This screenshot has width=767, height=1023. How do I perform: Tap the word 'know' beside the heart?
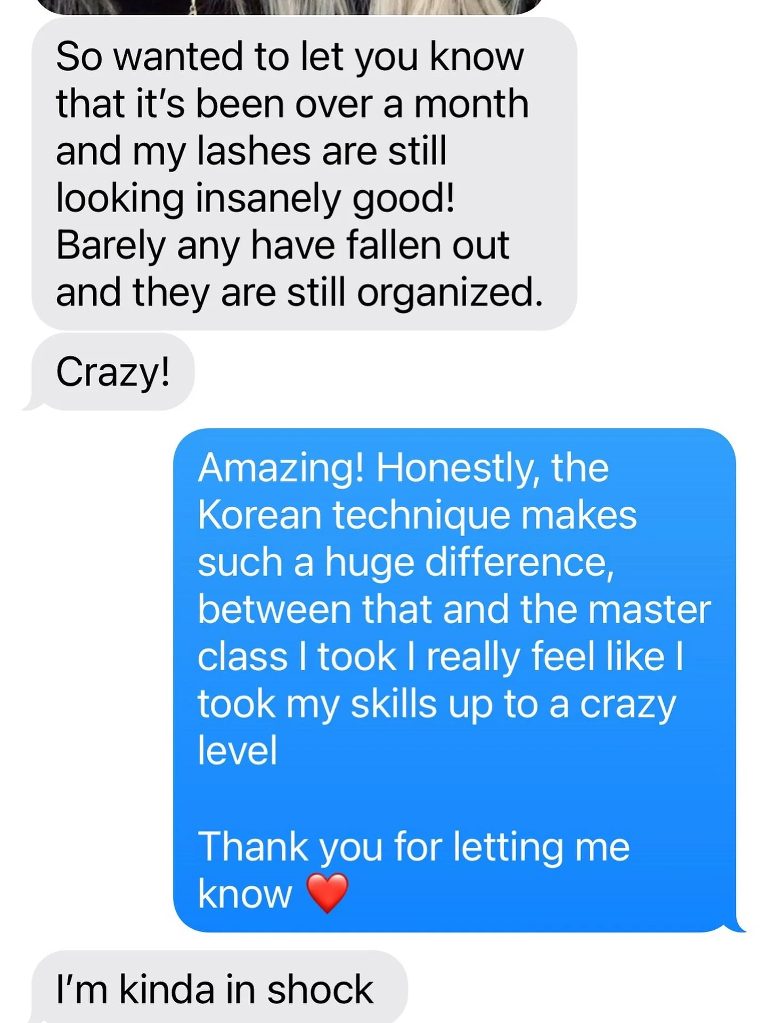pyautogui.click(x=245, y=894)
